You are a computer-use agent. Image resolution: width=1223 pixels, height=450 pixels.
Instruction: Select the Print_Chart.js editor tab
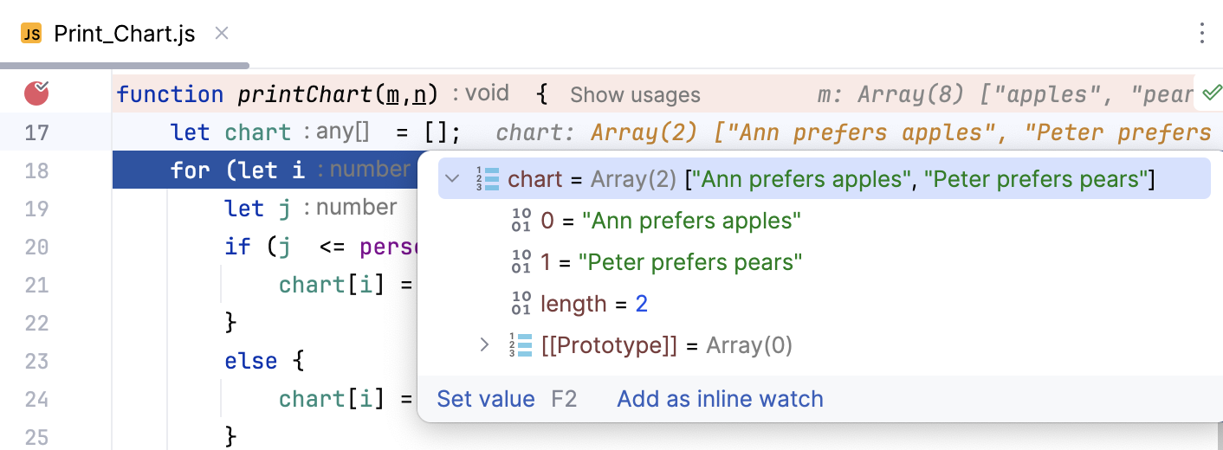[x=124, y=34]
